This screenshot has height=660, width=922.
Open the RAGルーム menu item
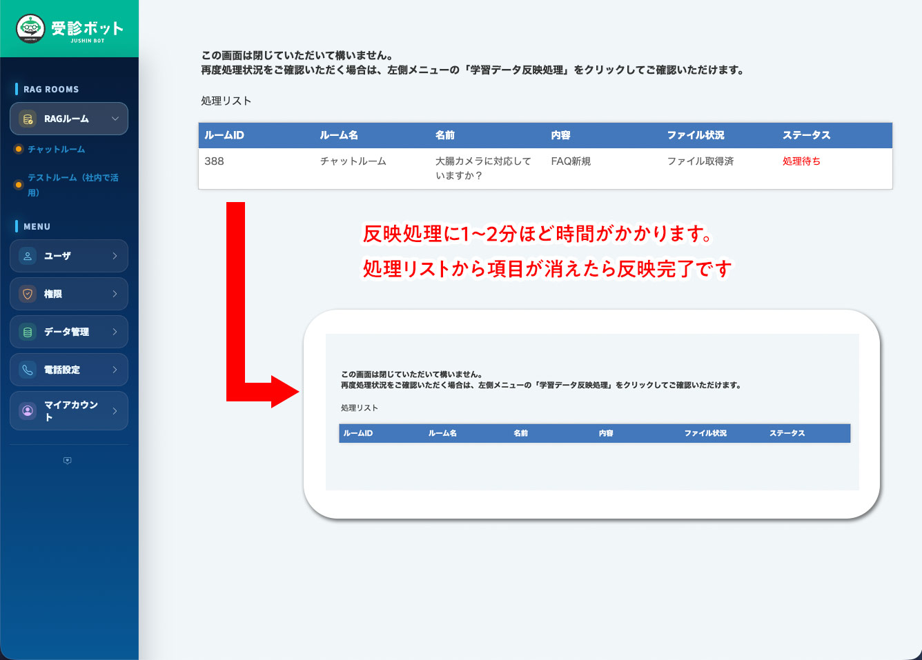(x=69, y=119)
